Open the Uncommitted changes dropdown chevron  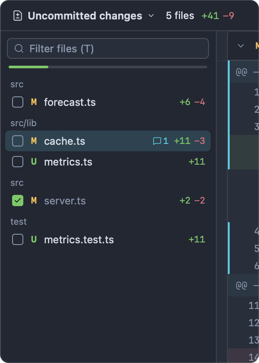[151, 16]
